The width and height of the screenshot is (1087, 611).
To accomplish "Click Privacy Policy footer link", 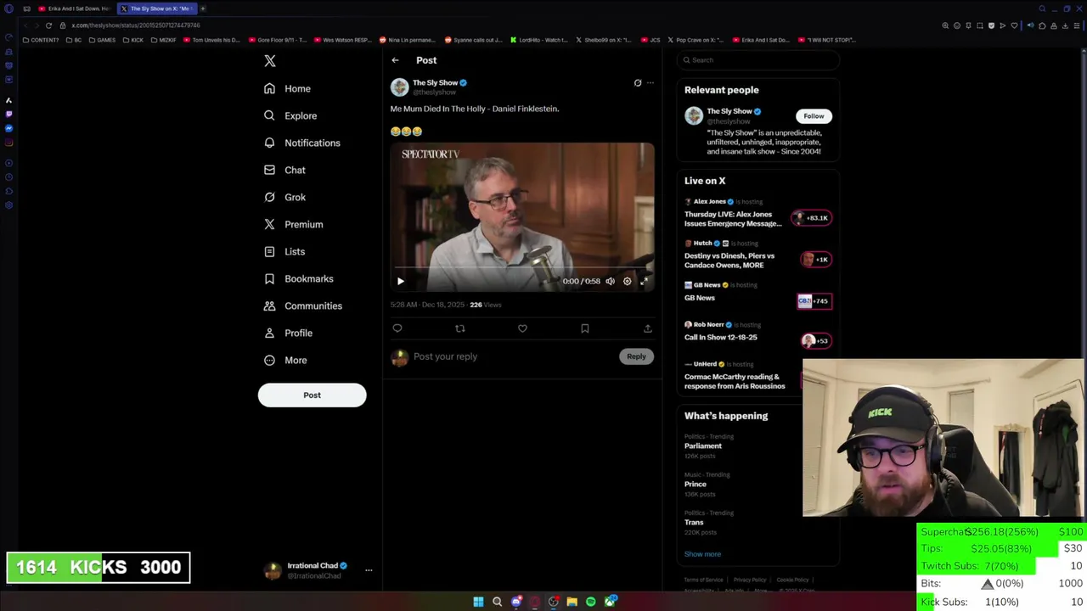I will [x=750, y=580].
